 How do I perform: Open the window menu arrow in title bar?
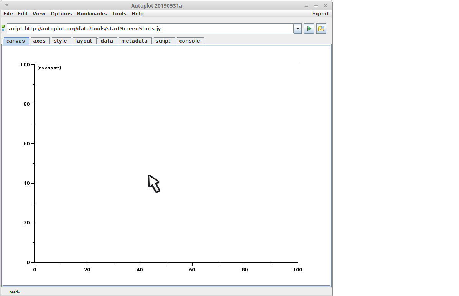coord(7,5)
